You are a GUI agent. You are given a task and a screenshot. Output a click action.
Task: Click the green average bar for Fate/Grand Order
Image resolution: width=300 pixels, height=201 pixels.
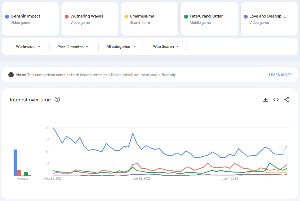tap(26, 174)
